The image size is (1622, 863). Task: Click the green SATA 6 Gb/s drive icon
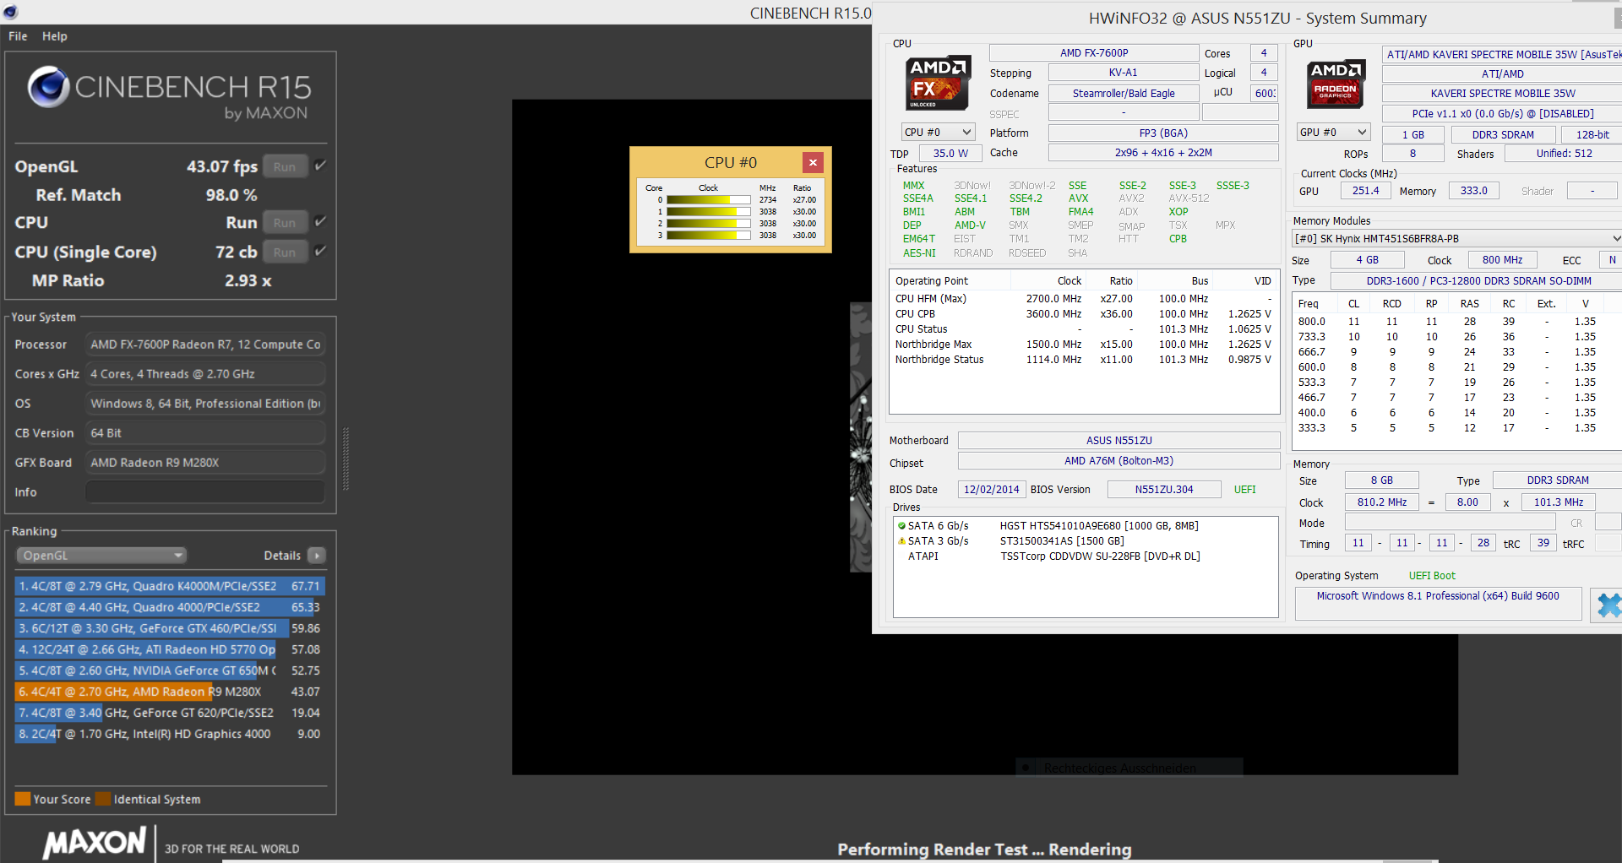pos(901,526)
